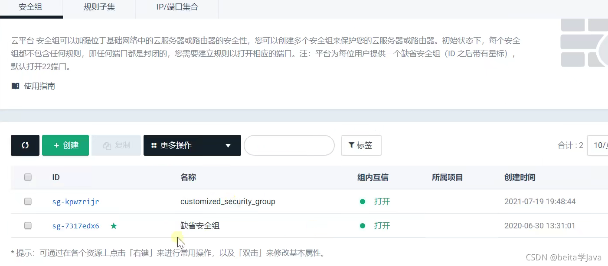
Task: Click the green status dot for sg-7317edx6
Action: coord(363,226)
